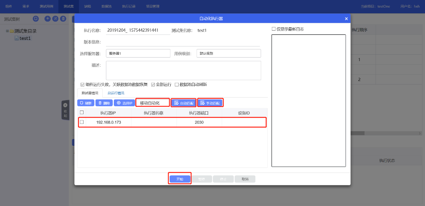Check the 仅显示最新日志 checkbox

(x=274, y=29)
